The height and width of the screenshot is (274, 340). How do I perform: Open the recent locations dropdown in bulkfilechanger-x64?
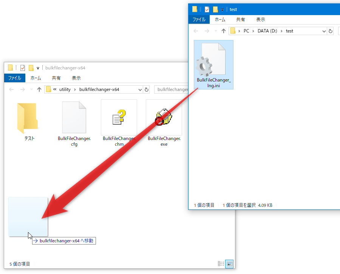pyautogui.click(x=31, y=89)
